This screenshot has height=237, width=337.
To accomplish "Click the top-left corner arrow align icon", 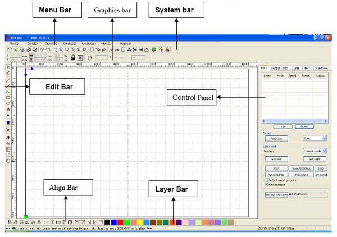I will pos(77,222).
